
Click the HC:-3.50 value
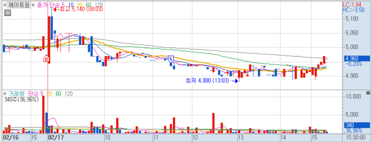354,10
